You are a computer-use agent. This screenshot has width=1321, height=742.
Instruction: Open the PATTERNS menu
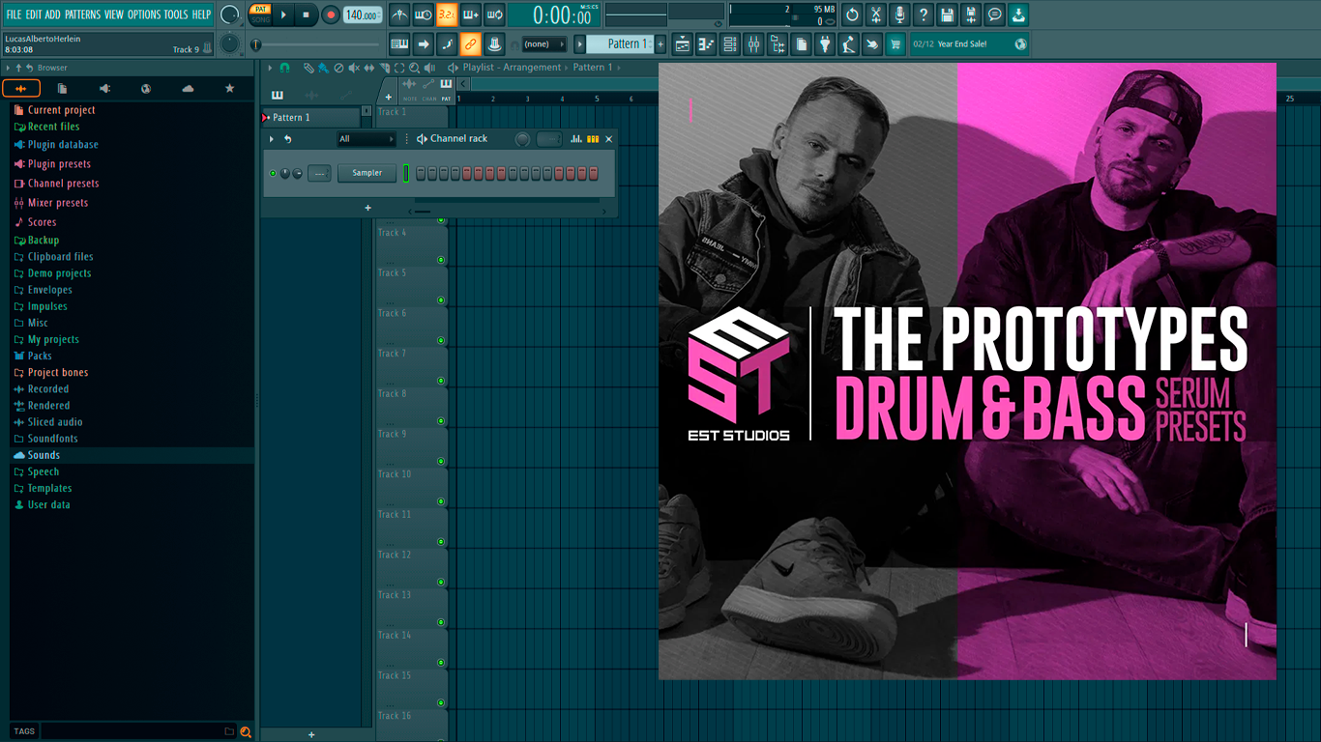click(x=82, y=14)
